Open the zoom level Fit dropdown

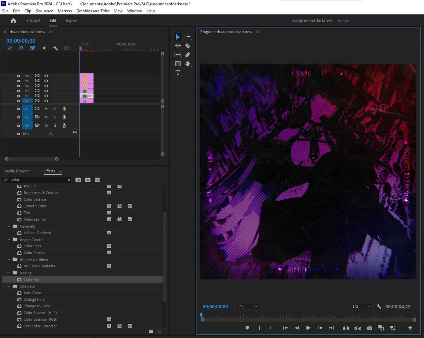248,307
